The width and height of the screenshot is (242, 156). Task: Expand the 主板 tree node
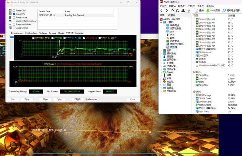[x=161, y=51]
